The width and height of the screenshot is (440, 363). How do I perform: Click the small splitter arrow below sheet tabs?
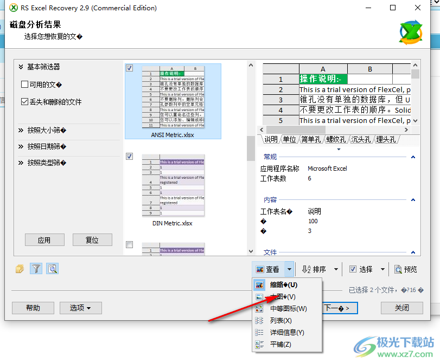pos(339,150)
